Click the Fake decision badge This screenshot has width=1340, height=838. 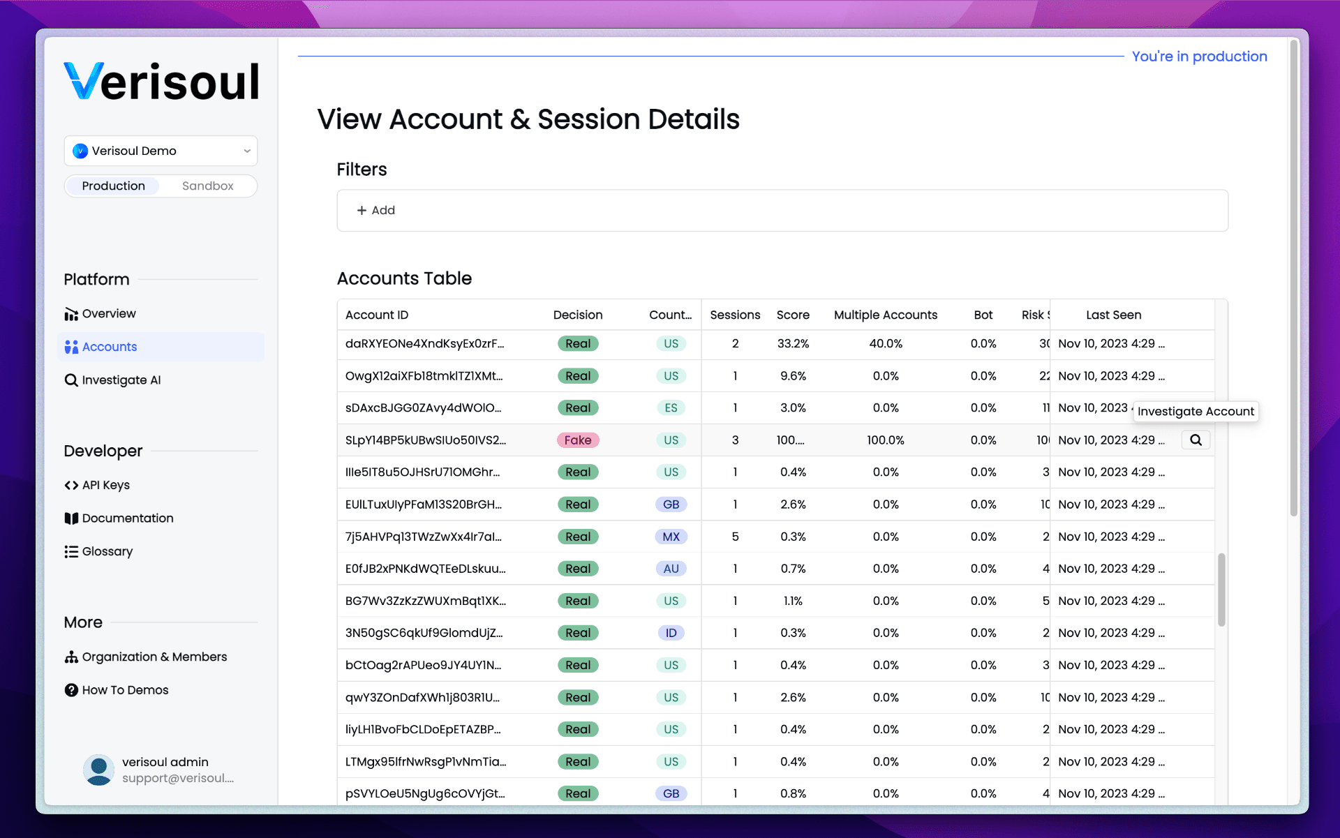tap(578, 440)
